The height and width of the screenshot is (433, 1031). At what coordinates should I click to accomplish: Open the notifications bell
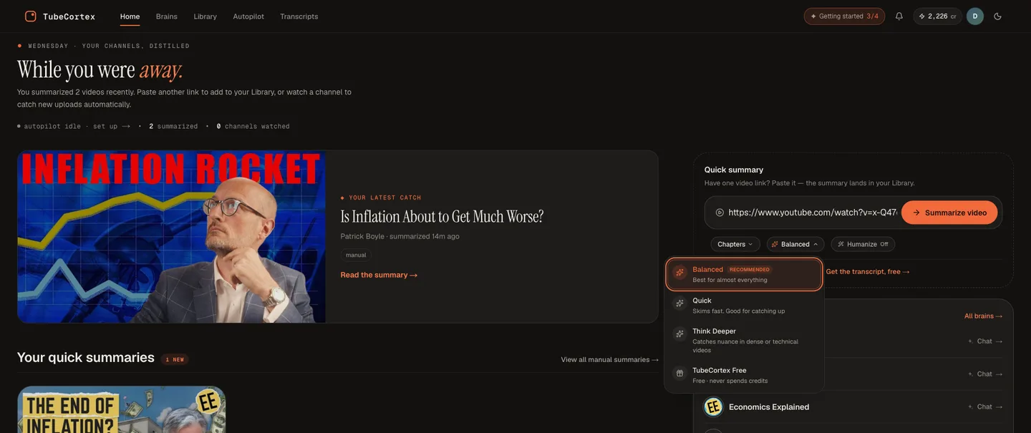pyautogui.click(x=899, y=16)
